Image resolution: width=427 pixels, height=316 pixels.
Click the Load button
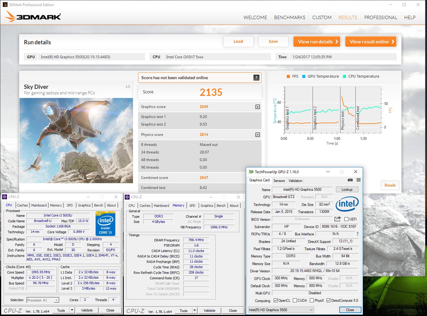tap(238, 42)
